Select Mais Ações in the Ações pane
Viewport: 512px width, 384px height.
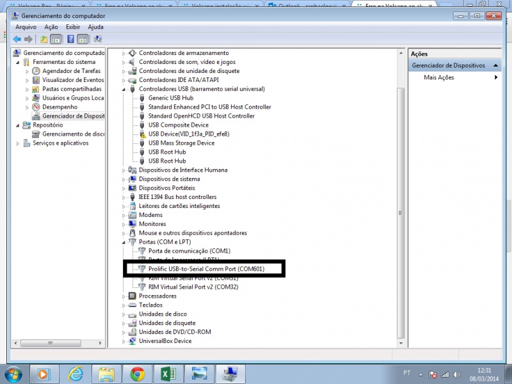click(x=439, y=77)
